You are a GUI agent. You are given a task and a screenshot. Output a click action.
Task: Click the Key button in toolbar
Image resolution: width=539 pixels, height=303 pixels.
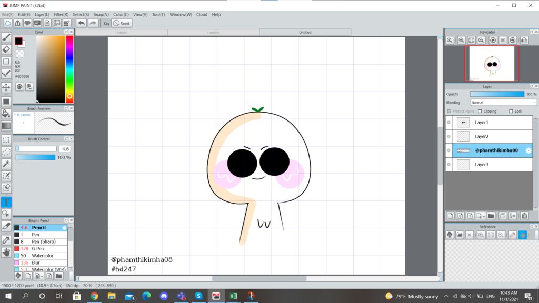click(106, 23)
